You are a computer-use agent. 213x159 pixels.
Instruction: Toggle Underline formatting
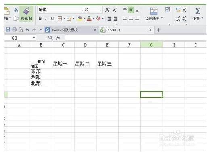[52, 18]
